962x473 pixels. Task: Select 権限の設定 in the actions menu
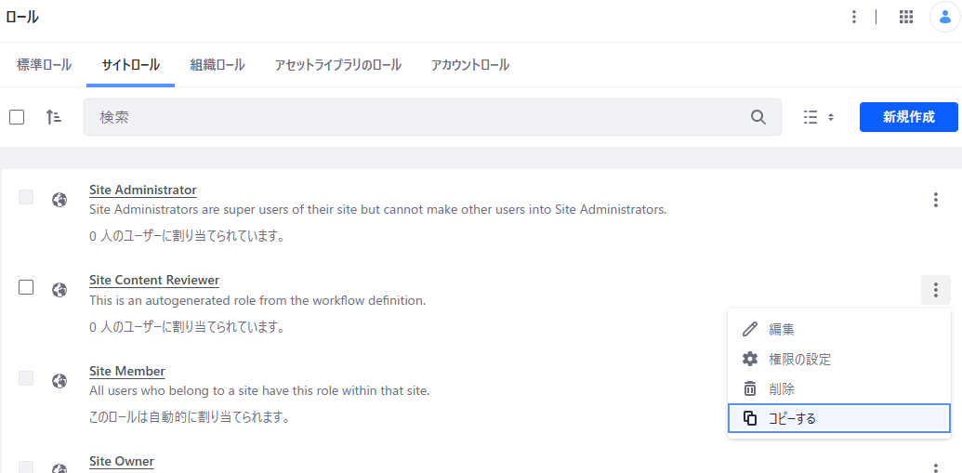799,359
